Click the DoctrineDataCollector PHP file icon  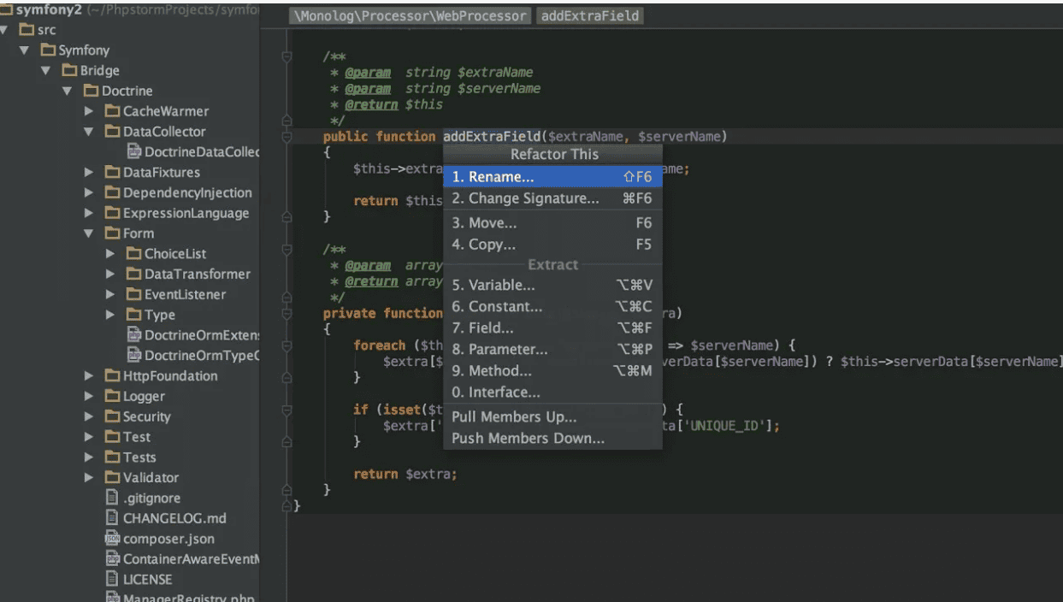point(134,151)
